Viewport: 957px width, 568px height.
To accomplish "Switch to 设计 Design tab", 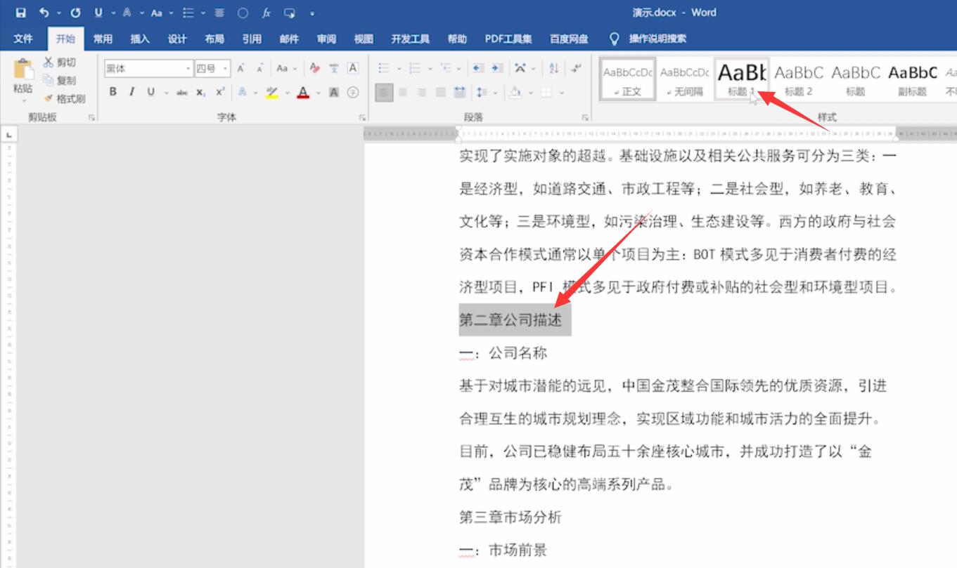I will pos(177,39).
